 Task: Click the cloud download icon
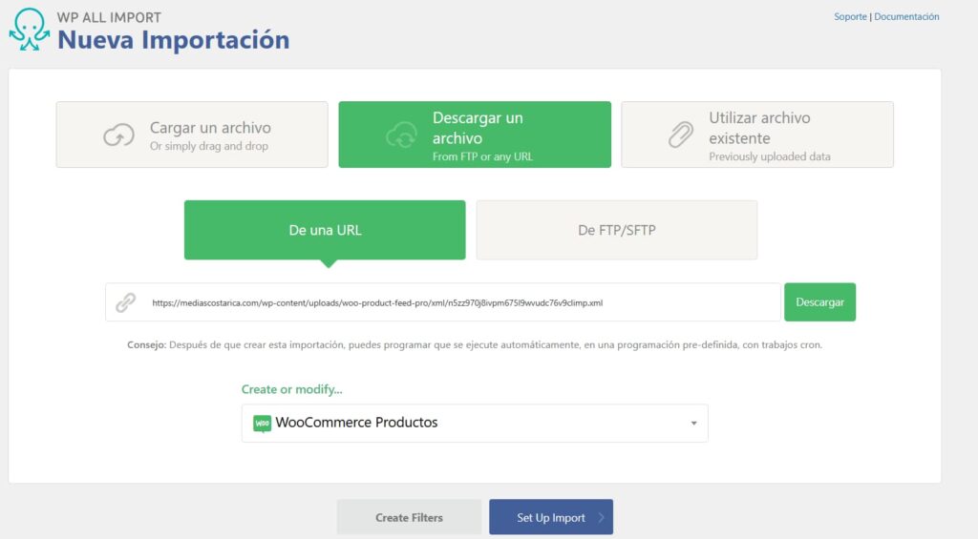(401, 135)
